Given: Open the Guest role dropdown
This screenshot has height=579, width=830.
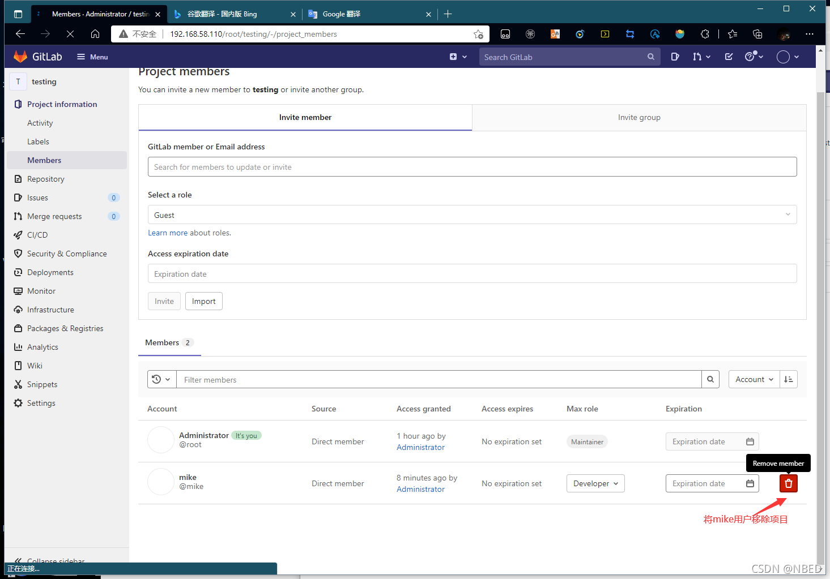Looking at the screenshot, I should 472,215.
